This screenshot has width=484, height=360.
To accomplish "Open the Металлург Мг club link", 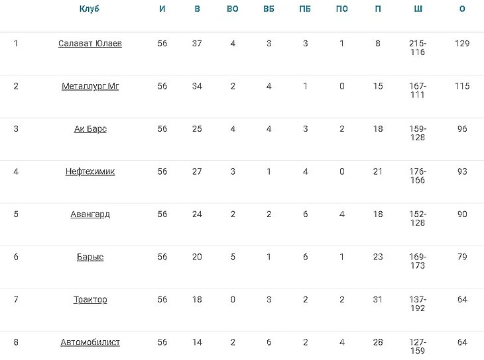I will [x=90, y=86].
